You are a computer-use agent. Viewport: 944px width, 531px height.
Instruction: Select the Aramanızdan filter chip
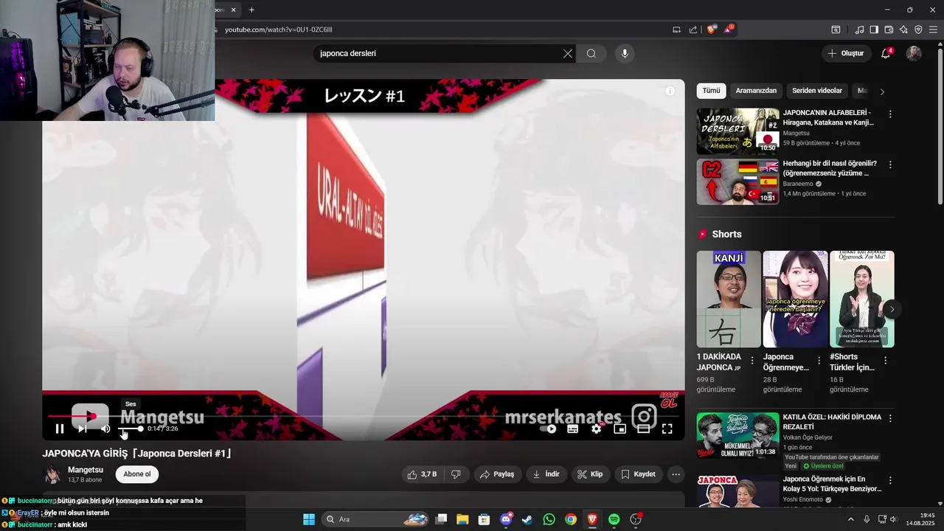click(x=756, y=91)
